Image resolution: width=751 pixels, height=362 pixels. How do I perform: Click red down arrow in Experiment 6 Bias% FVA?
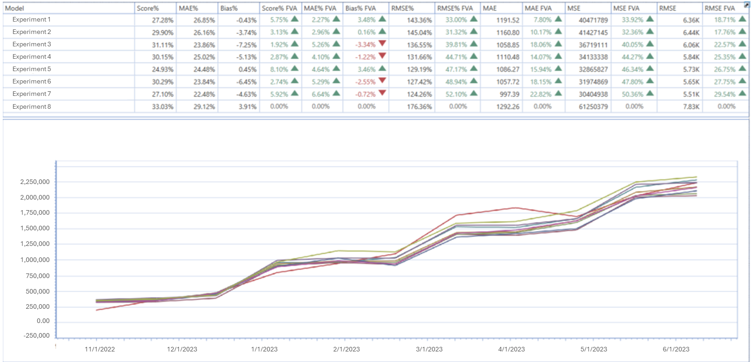tap(382, 81)
